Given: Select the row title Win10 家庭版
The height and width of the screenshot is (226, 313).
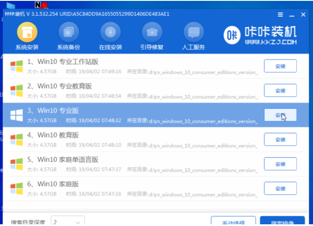Looking at the screenshot, I should [53, 184].
